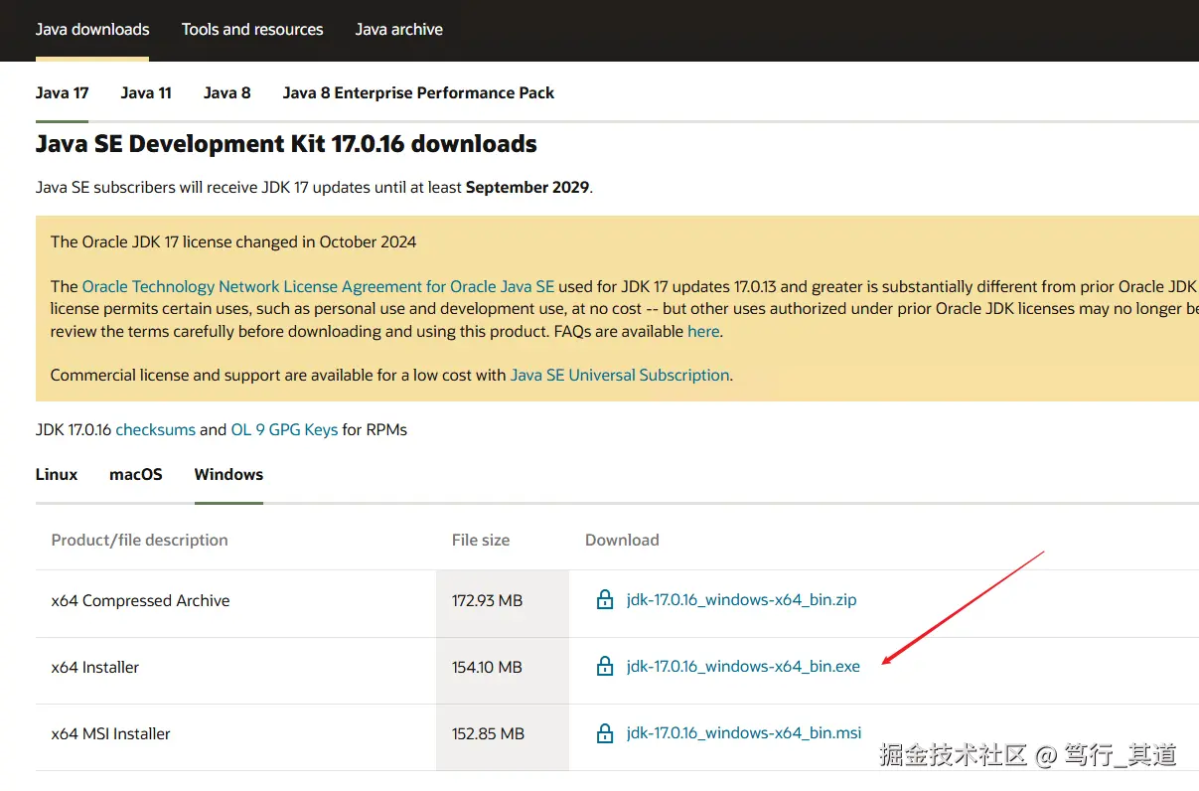Click the 'Download' column header
Screen dimensions: 1199x791
pyautogui.click(x=622, y=540)
